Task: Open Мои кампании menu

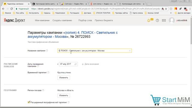Action: pos(42,20)
